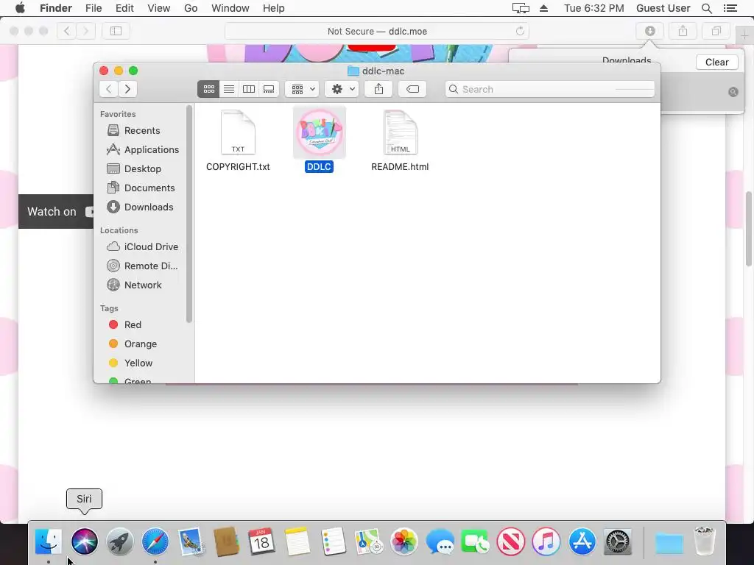Open Documents in the sidebar
This screenshot has width=754, height=565.
coord(142,188)
